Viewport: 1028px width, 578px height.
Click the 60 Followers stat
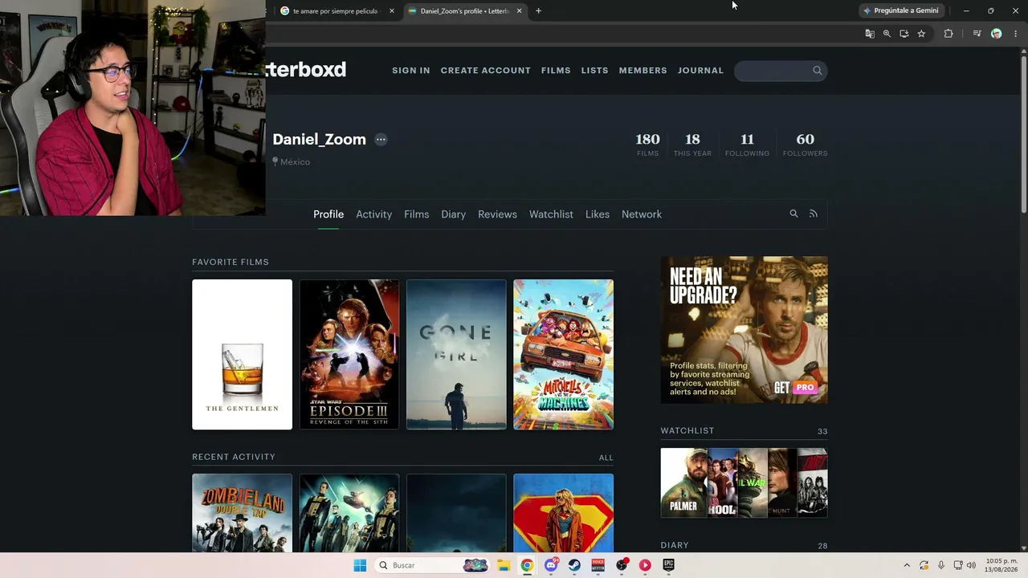pyautogui.click(x=806, y=144)
